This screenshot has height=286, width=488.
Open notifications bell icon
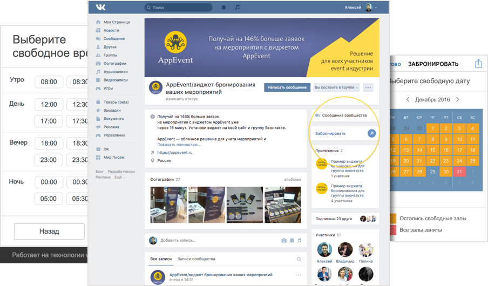[x=223, y=7]
